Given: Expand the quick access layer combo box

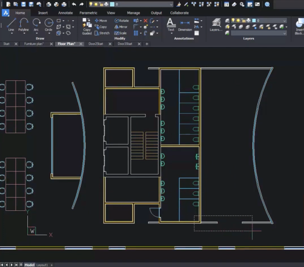Looking at the screenshot, I should [171, 4].
